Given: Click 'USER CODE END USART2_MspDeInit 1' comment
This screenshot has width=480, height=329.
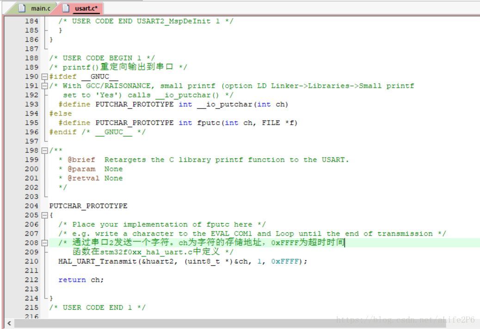Looking at the screenshot, I should click(146, 21).
